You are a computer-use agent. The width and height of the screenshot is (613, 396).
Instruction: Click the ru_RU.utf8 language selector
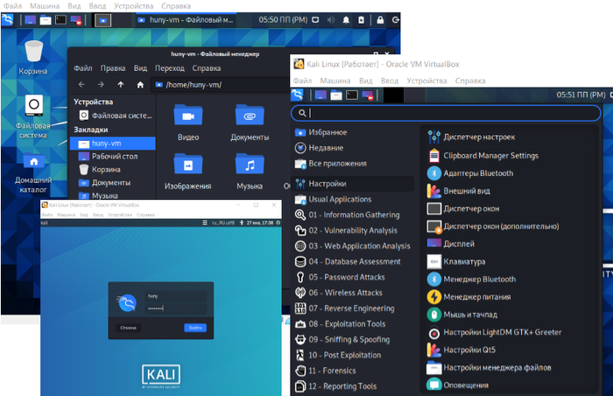tap(222, 223)
